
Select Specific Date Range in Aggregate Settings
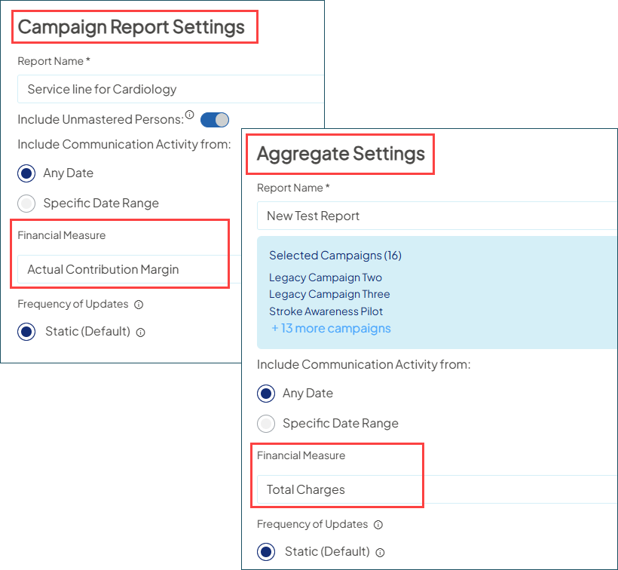pyautogui.click(x=266, y=424)
